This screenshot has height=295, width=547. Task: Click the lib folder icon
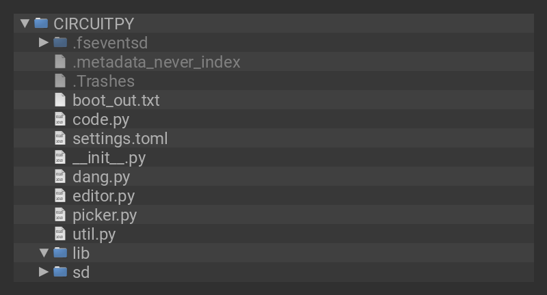coord(60,253)
